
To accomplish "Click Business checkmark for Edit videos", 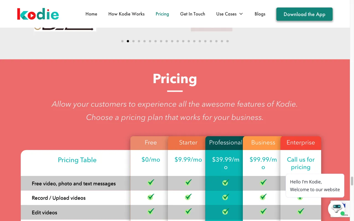I will [263, 212].
